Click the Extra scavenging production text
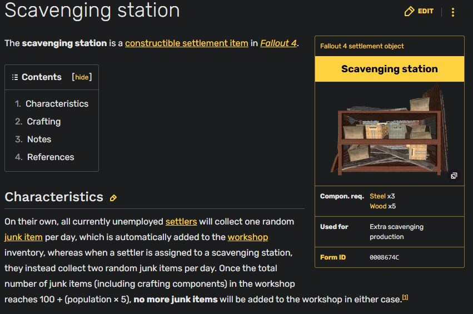Image resolution: width=473 pixels, height=314 pixels. coord(397,232)
